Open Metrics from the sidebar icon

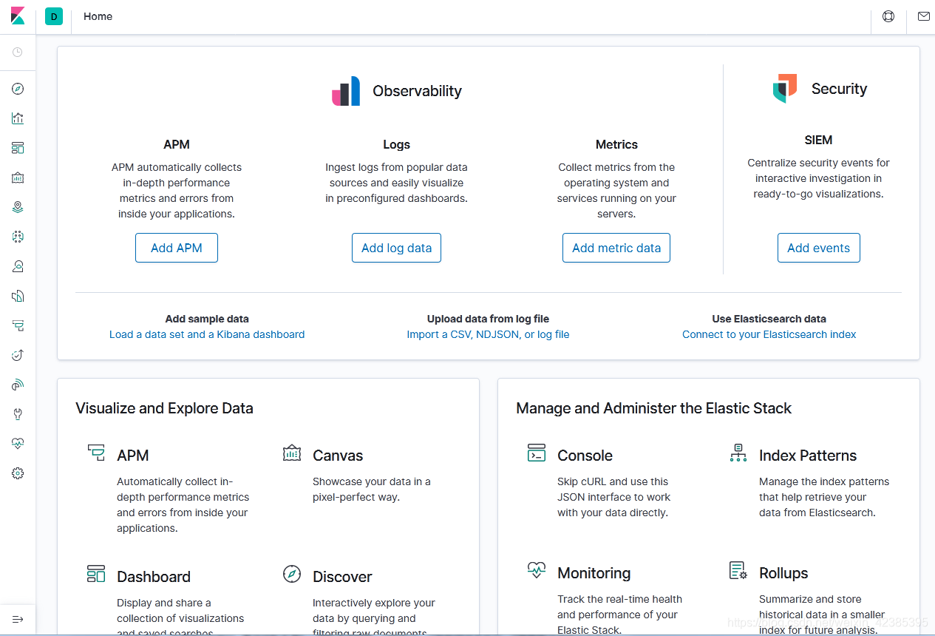pyautogui.click(x=18, y=266)
